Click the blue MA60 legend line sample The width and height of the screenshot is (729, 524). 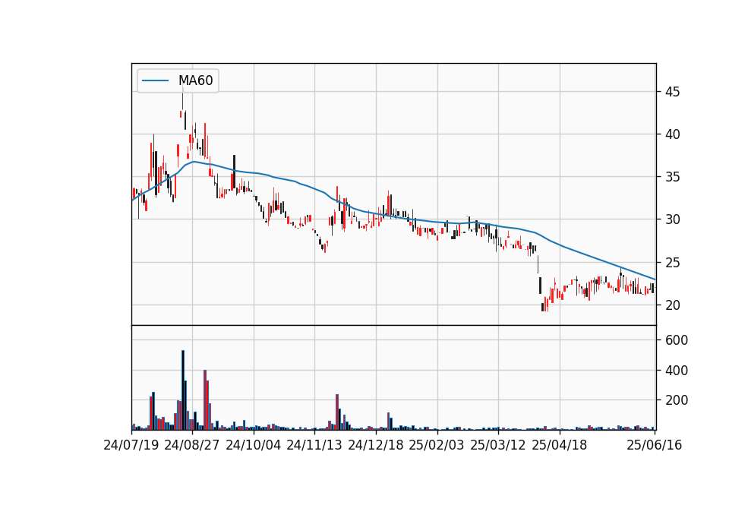point(155,80)
